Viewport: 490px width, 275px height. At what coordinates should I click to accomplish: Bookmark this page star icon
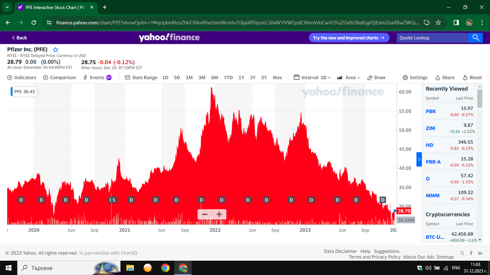coord(438,22)
